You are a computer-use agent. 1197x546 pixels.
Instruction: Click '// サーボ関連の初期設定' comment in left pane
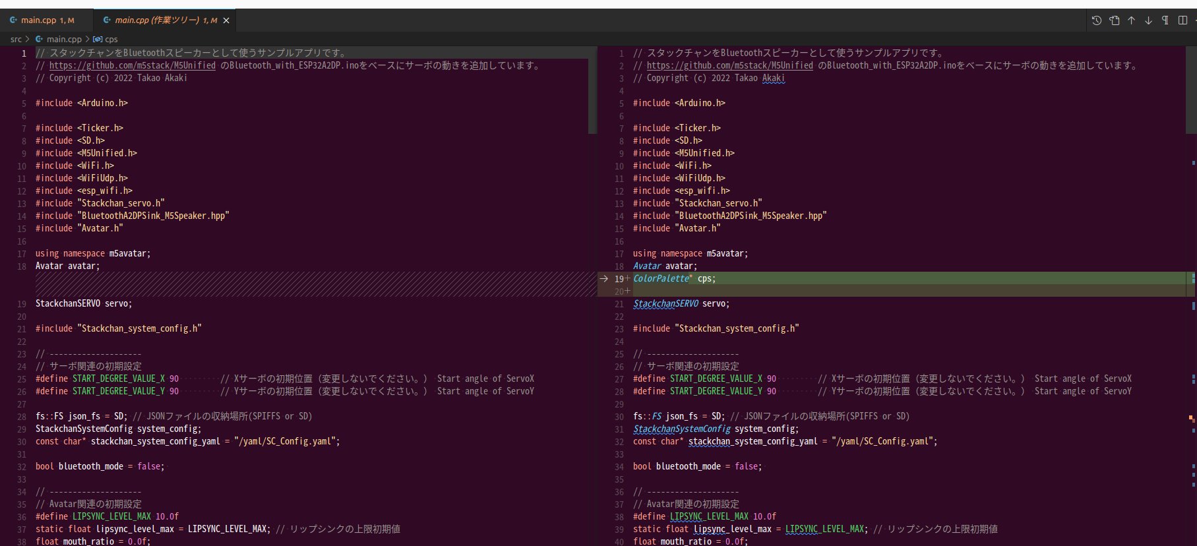[x=88, y=366]
